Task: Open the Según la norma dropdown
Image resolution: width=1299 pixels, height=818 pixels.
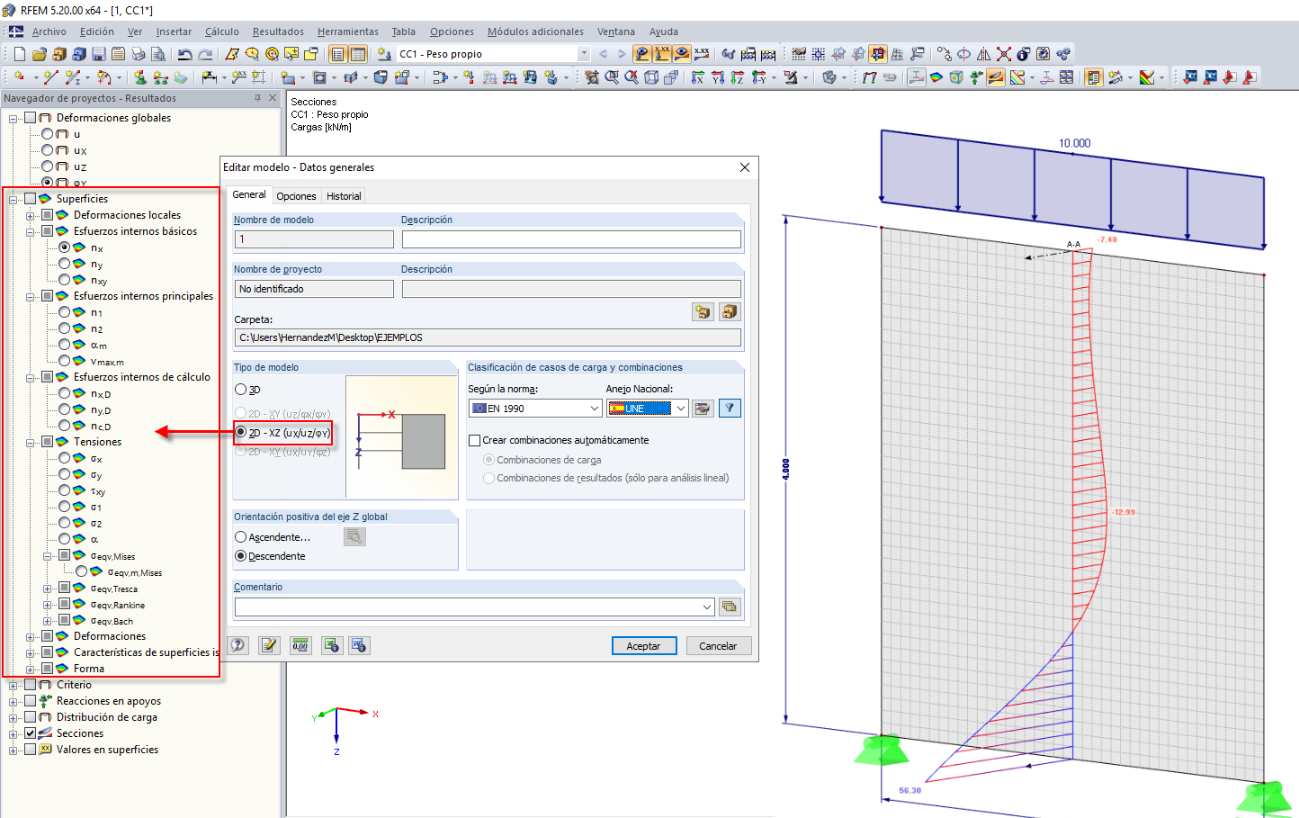Action: click(x=595, y=409)
